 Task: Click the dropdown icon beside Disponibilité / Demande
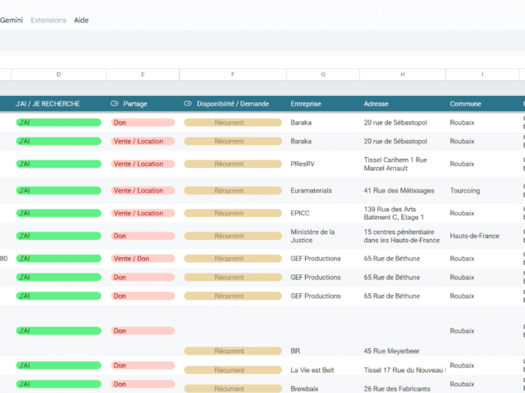pyautogui.click(x=188, y=104)
